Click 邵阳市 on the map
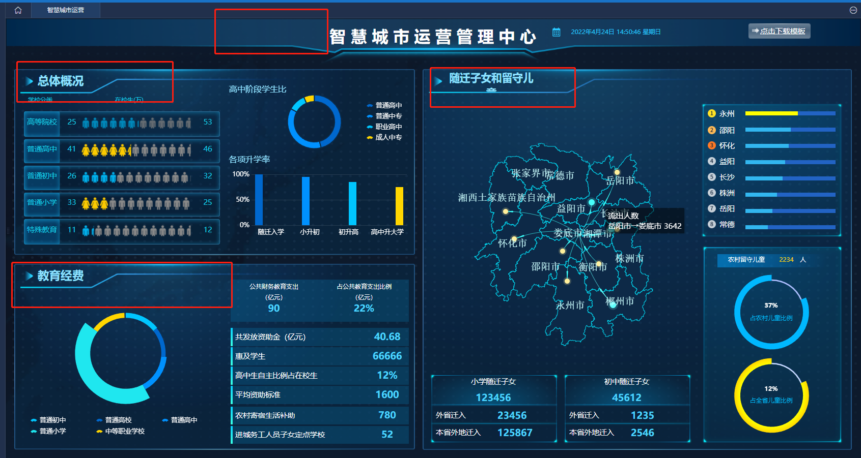 pos(545,266)
